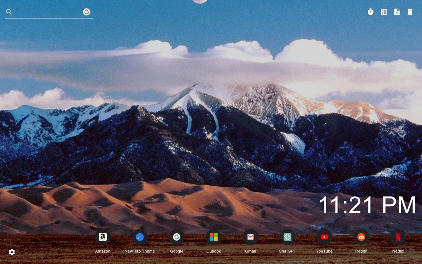Open the Gmail shortcut icon
Screen dimensions: 422x264
tap(251, 237)
